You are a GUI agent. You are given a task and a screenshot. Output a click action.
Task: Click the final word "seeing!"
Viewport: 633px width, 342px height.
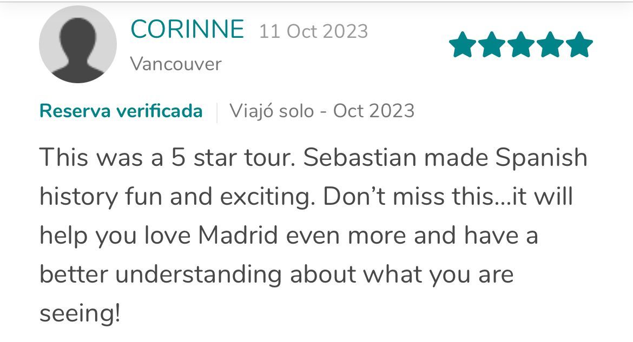(x=80, y=314)
